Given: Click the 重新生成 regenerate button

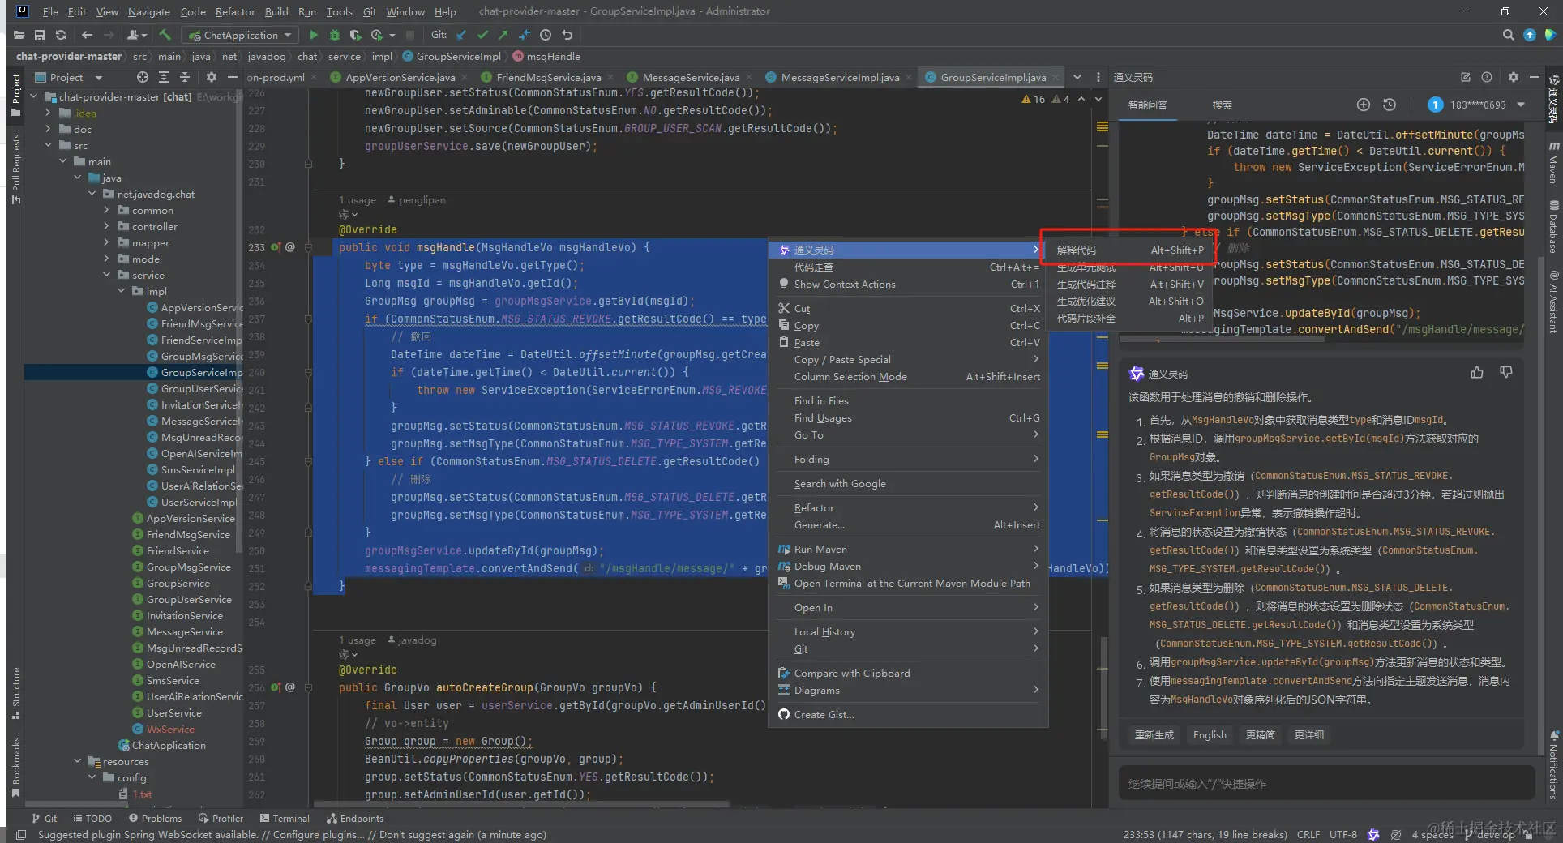Looking at the screenshot, I should click(1154, 734).
